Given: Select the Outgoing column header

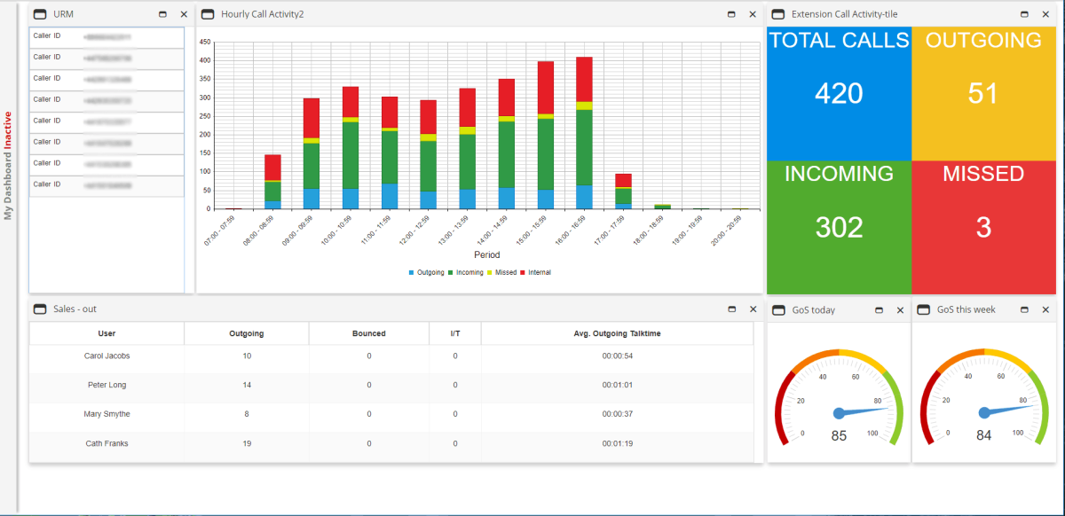Looking at the screenshot, I should [246, 333].
